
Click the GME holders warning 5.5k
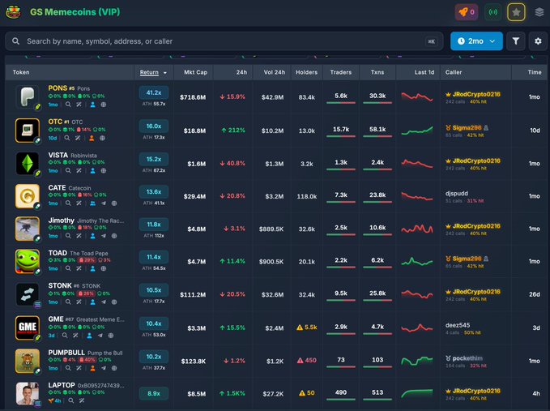306,328
